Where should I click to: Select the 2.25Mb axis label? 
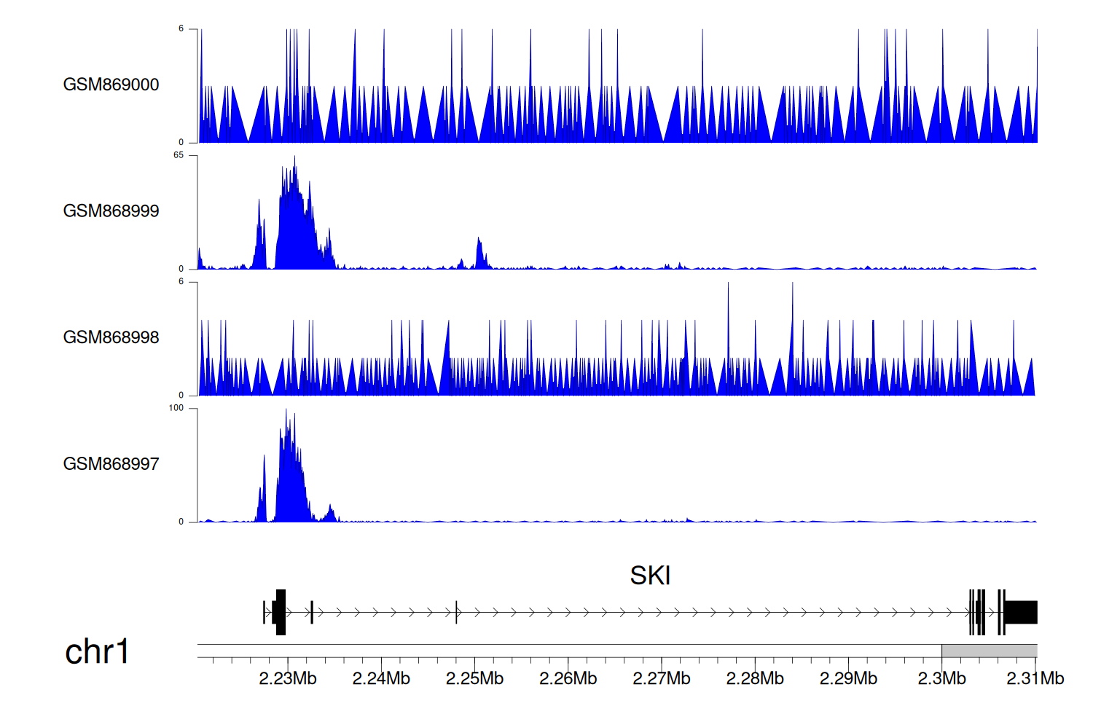click(474, 678)
